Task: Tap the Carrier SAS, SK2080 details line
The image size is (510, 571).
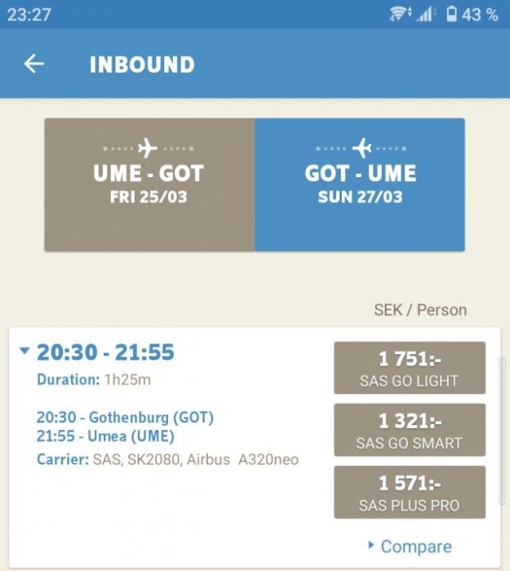Action: coord(167,460)
